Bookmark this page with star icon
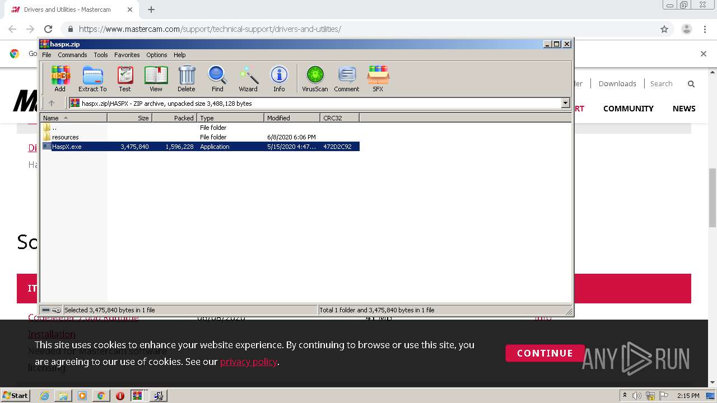 [x=664, y=29]
